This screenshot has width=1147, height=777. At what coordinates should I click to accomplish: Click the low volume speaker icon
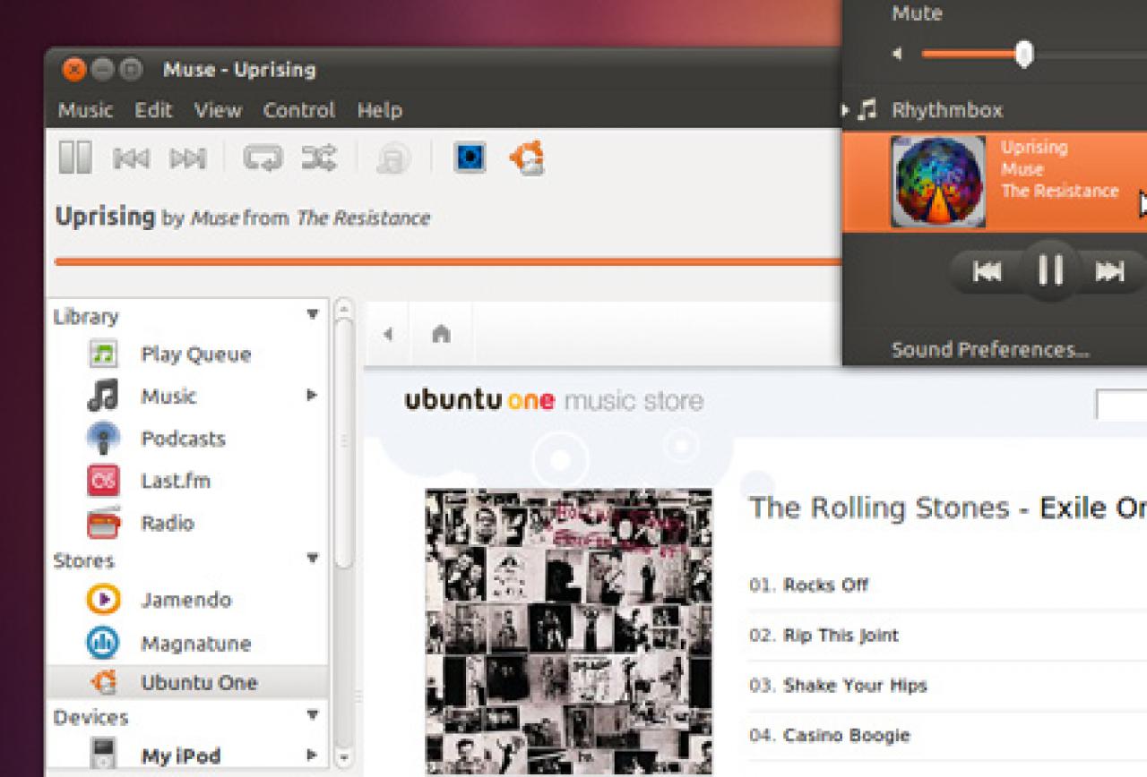pos(897,55)
